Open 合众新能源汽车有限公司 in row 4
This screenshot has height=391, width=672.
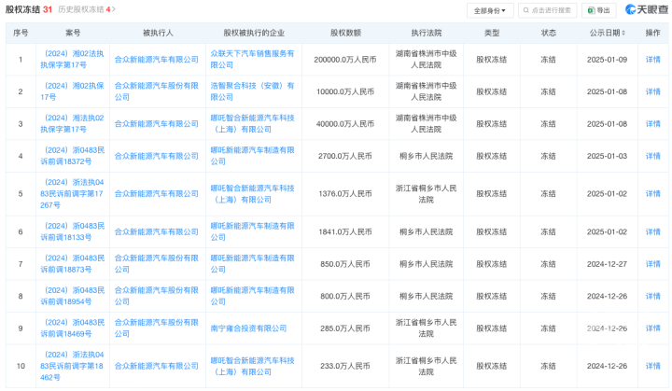pos(157,156)
